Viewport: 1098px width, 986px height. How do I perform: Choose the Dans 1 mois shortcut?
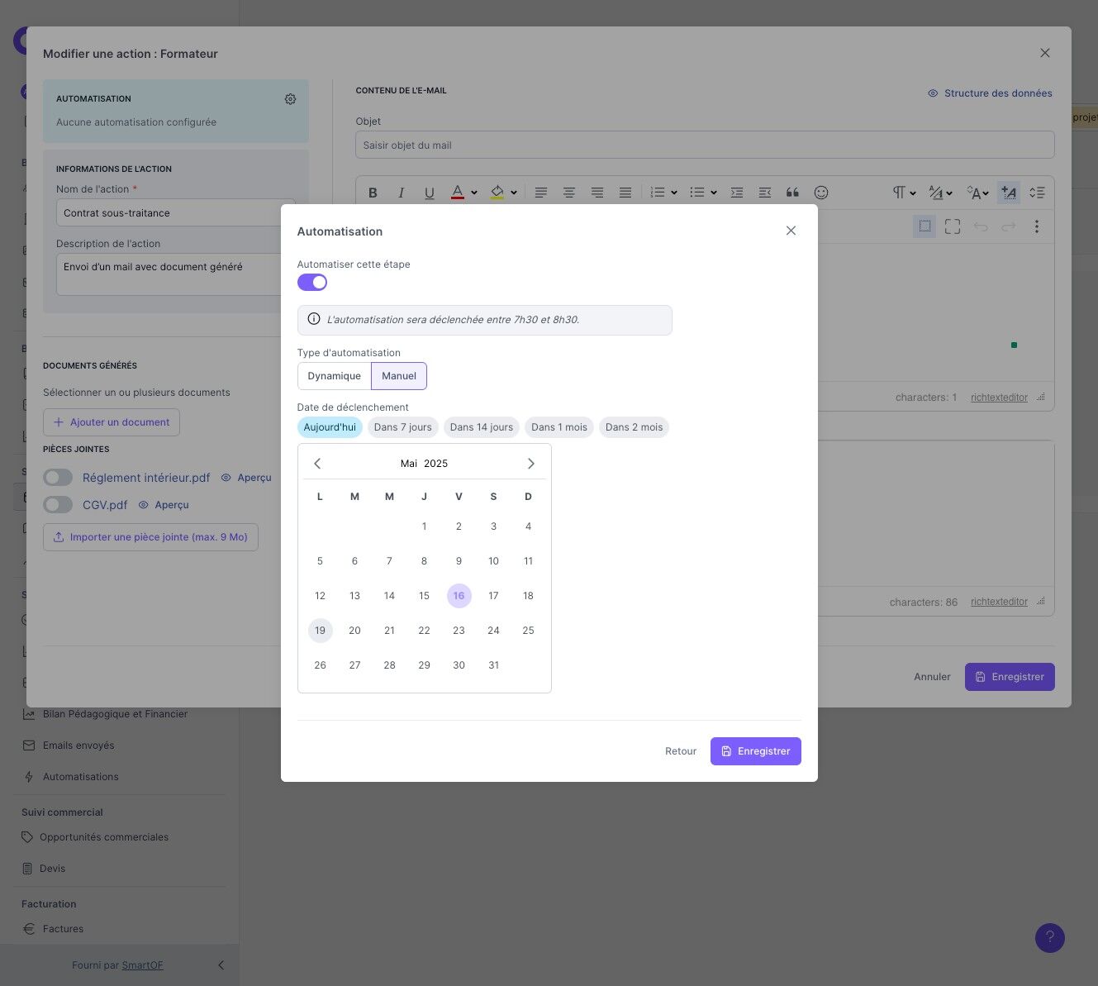[x=559, y=427]
